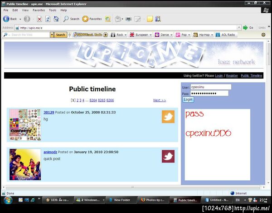Image resolution: width=272 pixels, height=213 pixels.
Task: Open the Back button history dropdown arrow
Action: click(x=20, y=19)
